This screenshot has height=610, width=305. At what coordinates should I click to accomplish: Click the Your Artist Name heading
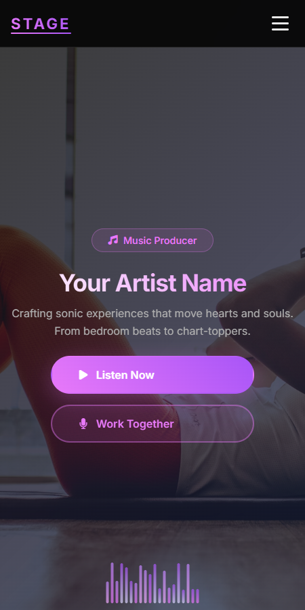[152, 283]
